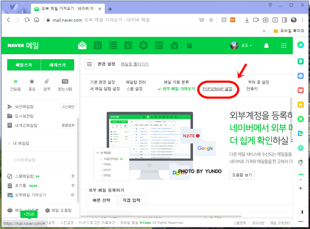The width and height of the screenshot is (310, 229).
Task: Open 기본 환경 설정 menu
Action: 102,82
